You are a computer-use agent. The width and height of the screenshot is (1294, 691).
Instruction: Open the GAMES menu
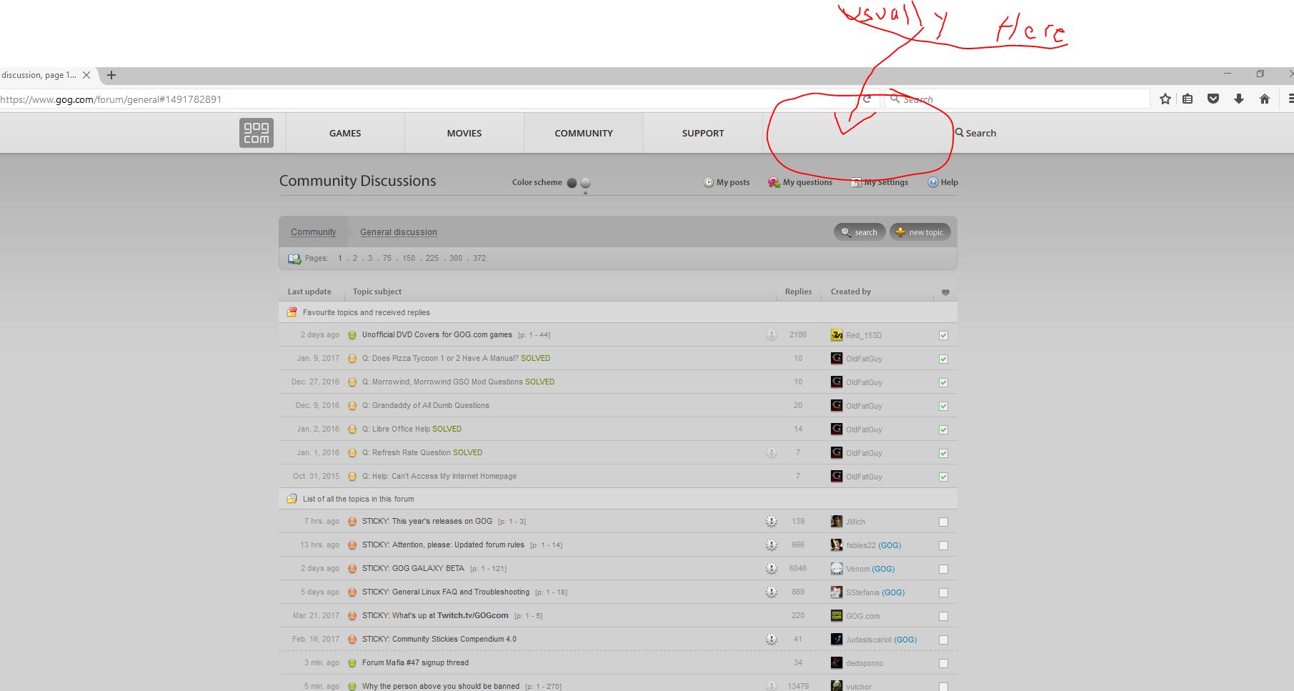(345, 133)
